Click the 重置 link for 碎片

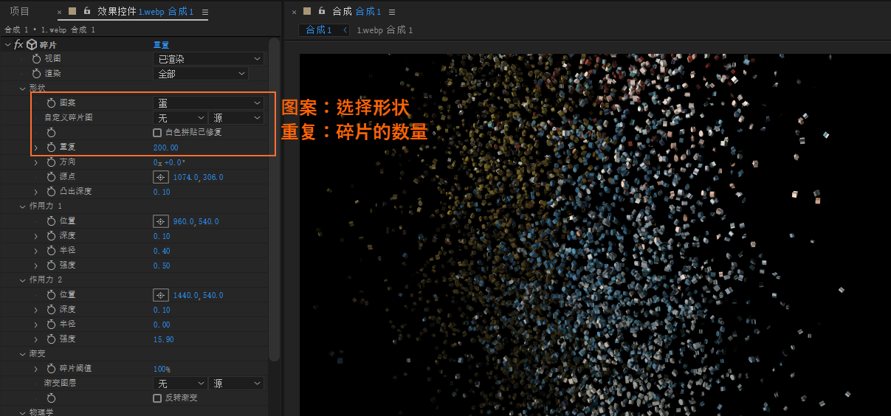point(161,45)
